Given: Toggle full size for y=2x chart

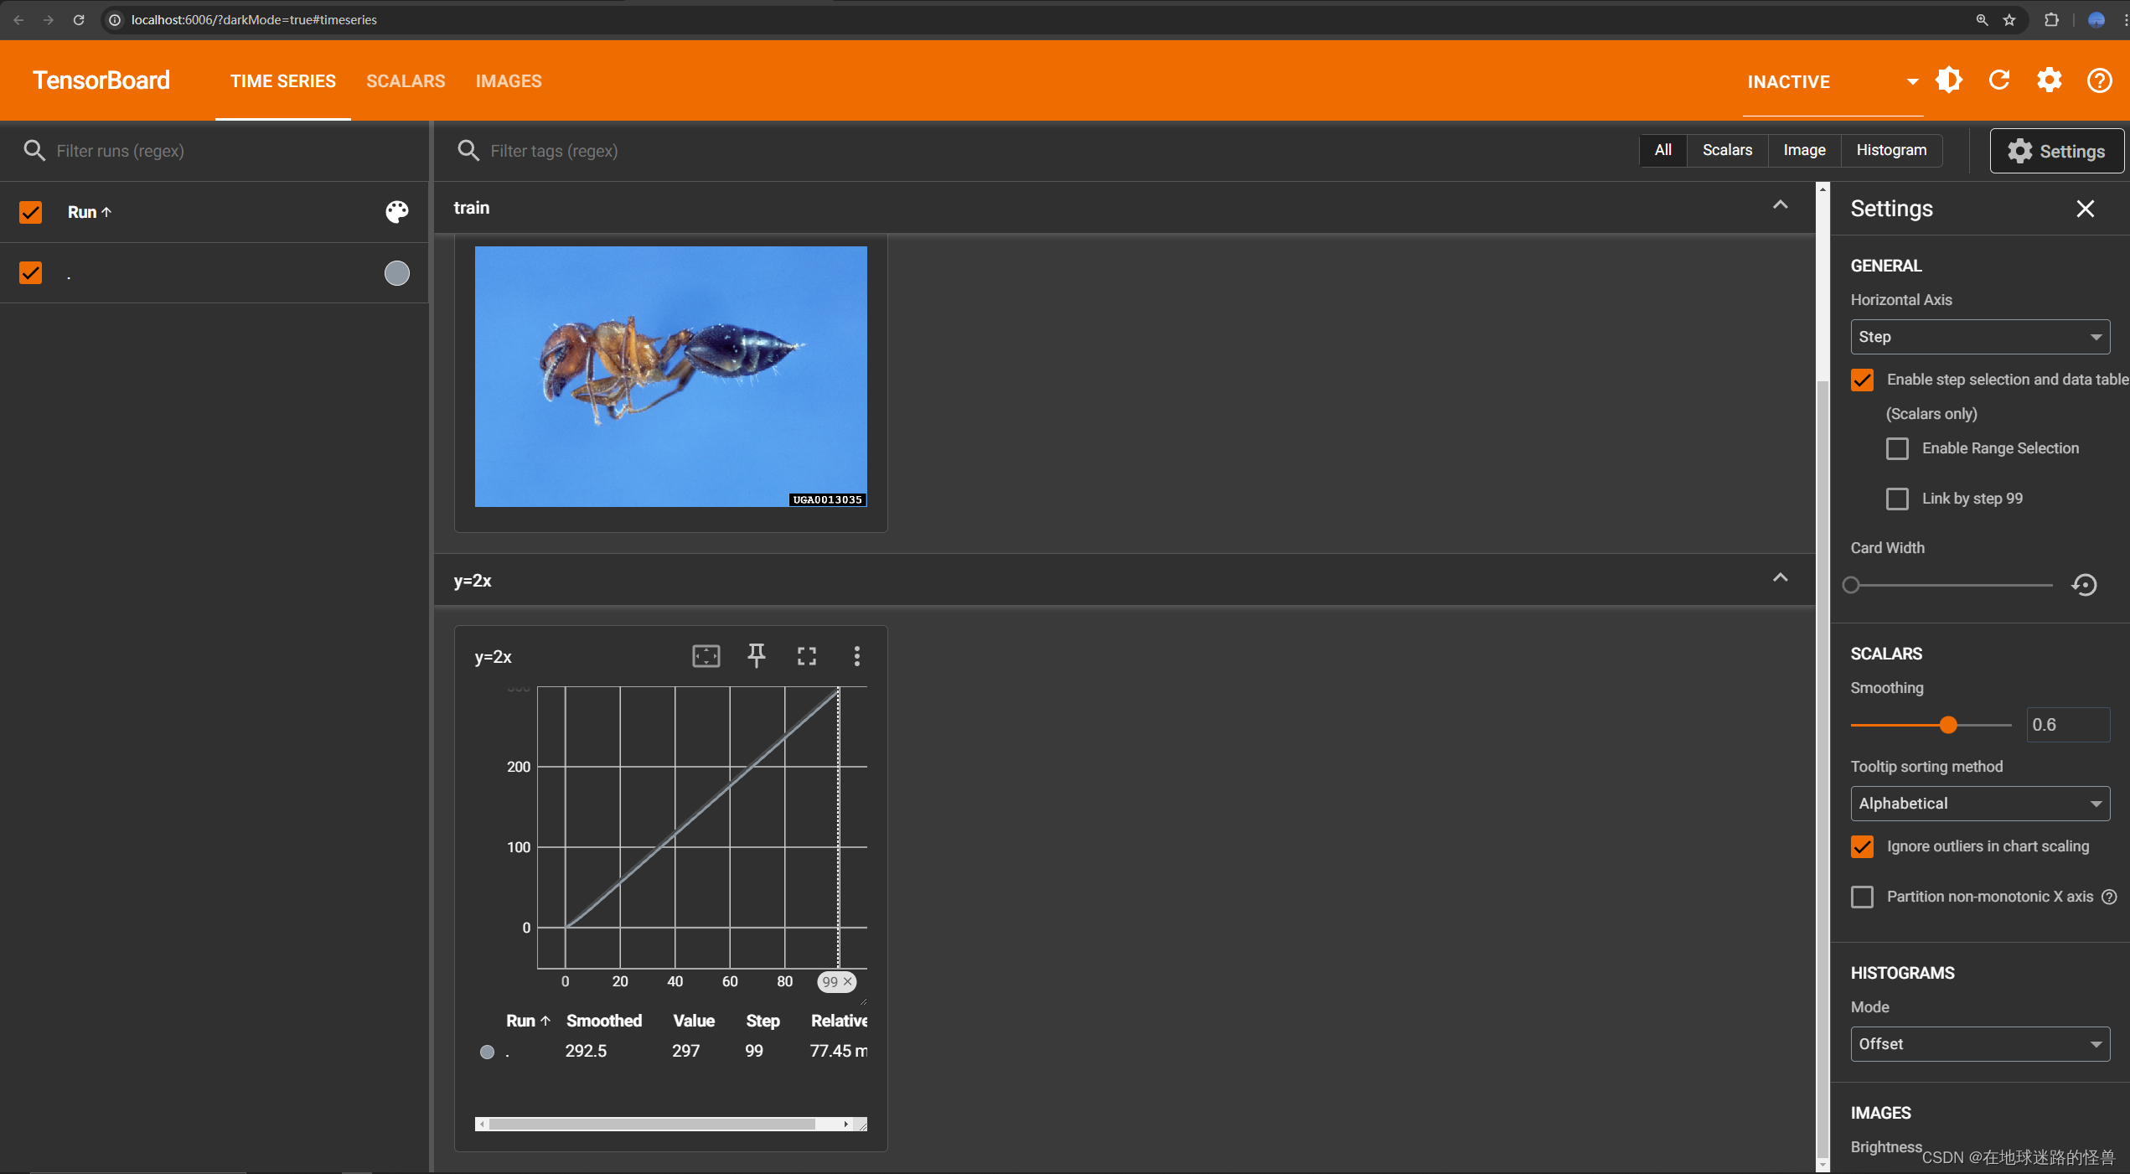Looking at the screenshot, I should pyautogui.click(x=807, y=656).
